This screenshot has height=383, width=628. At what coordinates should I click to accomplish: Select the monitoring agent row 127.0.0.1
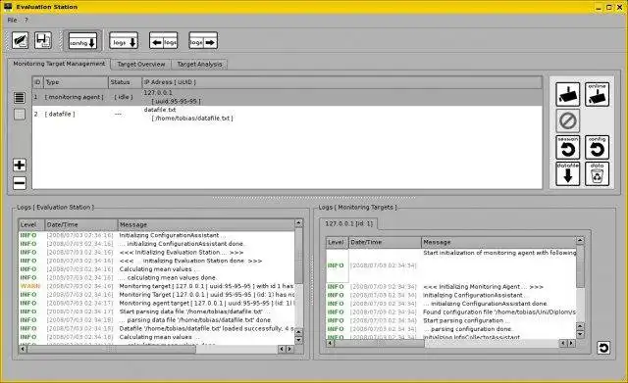287,97
